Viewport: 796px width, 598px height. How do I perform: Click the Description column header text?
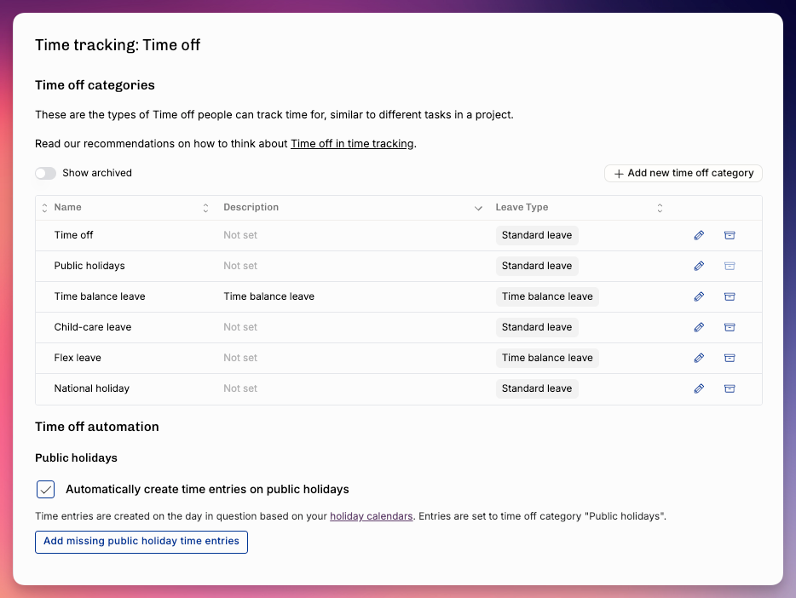click(251, 208)
